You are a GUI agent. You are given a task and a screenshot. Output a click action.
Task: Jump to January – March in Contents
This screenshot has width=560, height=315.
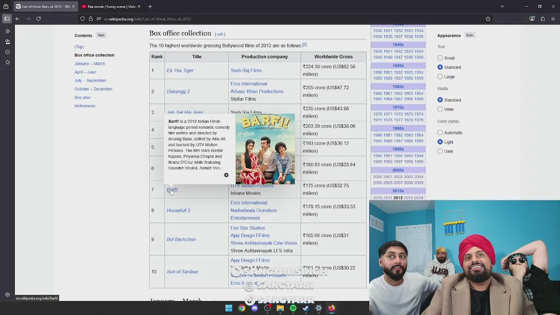(x=90, y=63)
